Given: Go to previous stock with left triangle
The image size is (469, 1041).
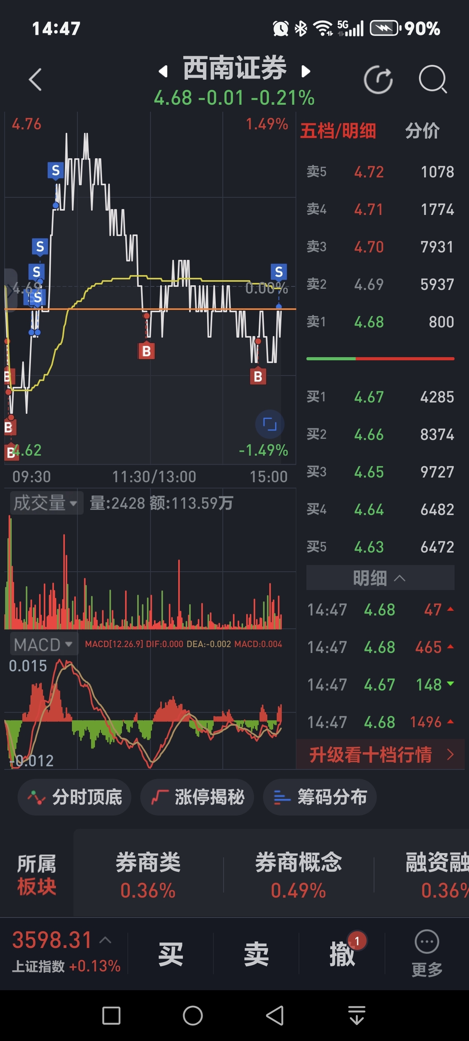Looking at the screenshot, I should click(163, 72).
